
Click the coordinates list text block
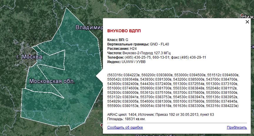173,90
